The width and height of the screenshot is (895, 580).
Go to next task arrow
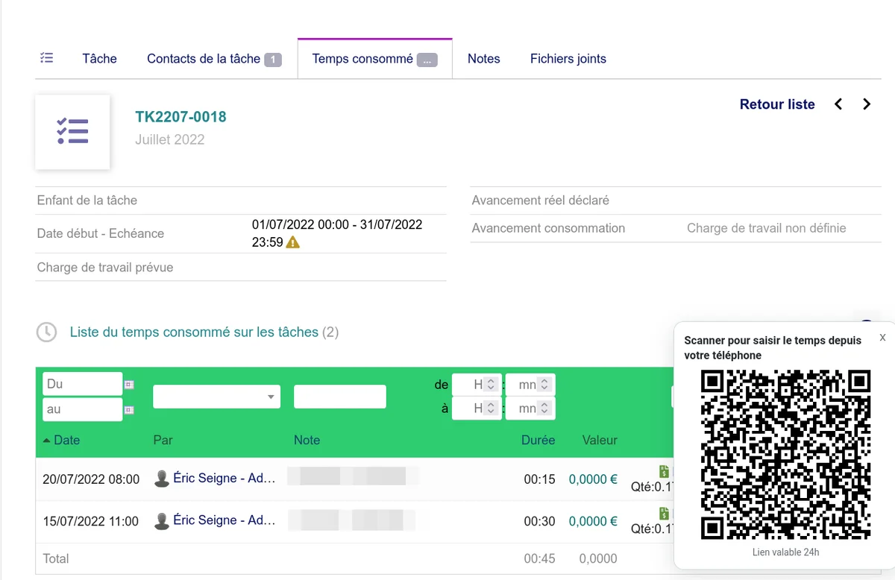[x=867, y=104]
